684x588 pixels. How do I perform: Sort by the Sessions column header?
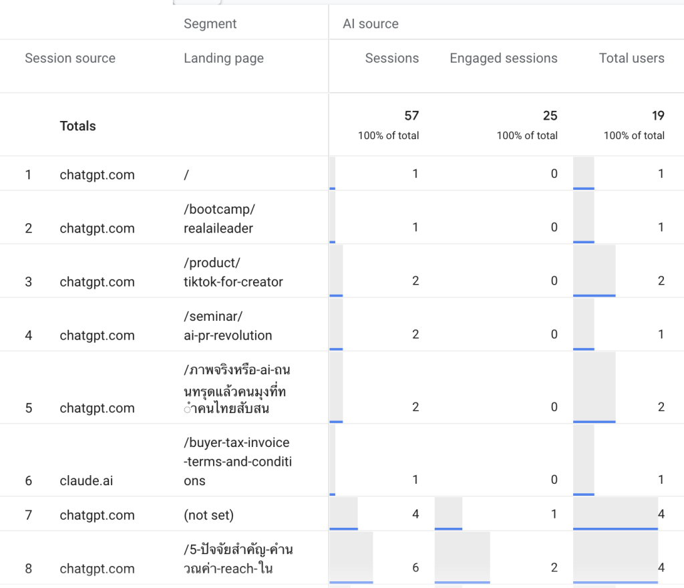[x=391, y=58]
